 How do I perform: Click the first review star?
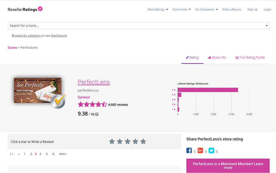click(112, 141)
